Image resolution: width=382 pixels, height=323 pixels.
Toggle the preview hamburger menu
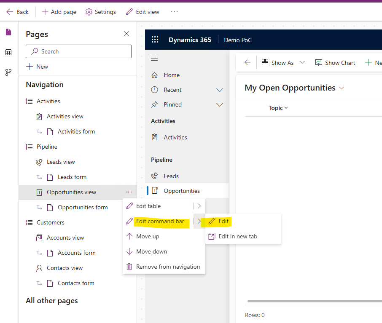154,59
